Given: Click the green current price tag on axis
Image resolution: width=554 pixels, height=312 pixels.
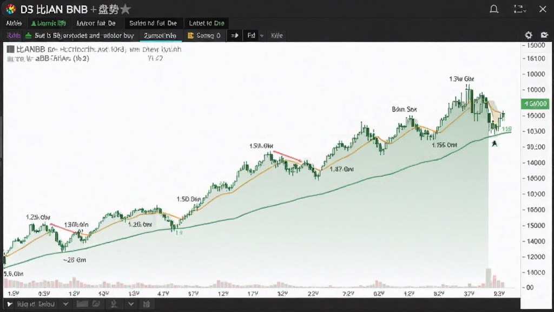Looking at the screenshot, I should coord(535,103).
